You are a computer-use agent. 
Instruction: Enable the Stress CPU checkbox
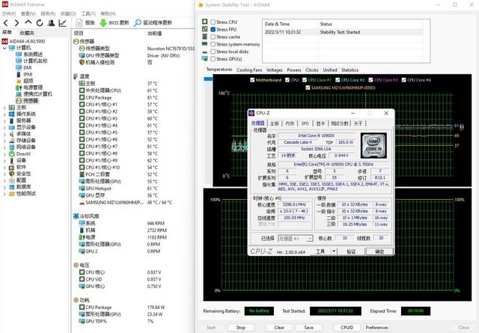click(213, 22)
